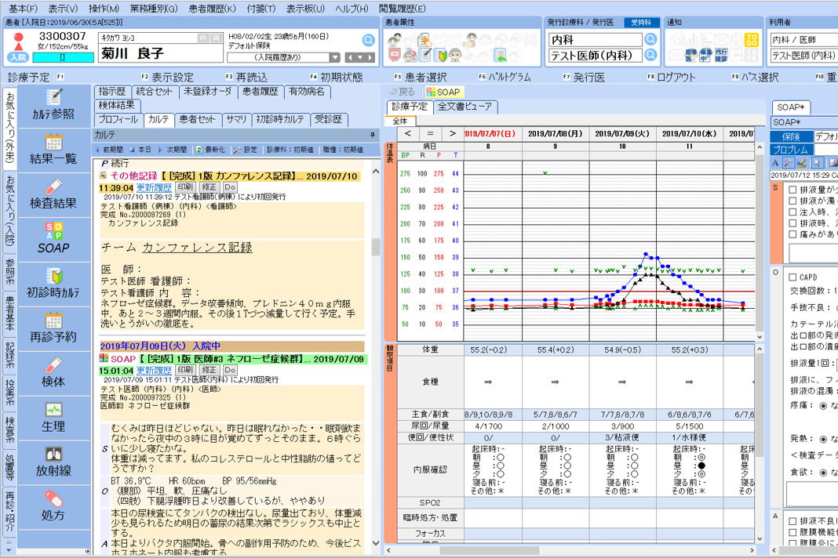Jump to 次期間 in the karte toolbar
The image size is (838, 558).
(172, 150)
